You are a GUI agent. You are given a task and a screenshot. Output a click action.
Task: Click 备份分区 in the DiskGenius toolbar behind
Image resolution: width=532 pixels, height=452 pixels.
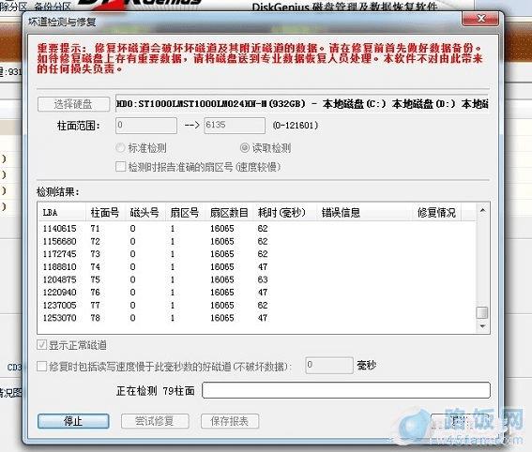[53, 6]
